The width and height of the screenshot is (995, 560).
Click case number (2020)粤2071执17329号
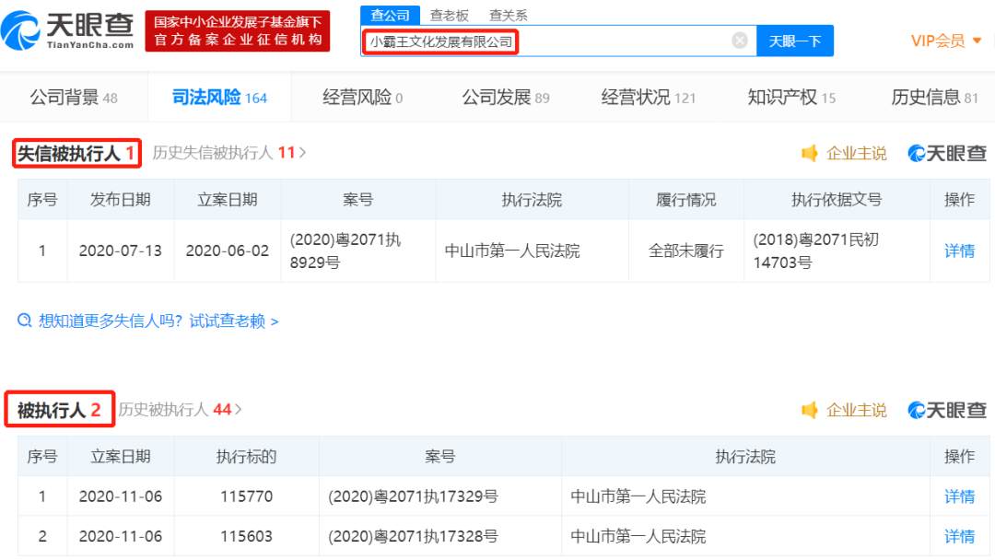click(x=413, y=496)
